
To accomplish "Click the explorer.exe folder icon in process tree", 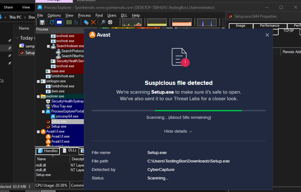I will 43,96.
